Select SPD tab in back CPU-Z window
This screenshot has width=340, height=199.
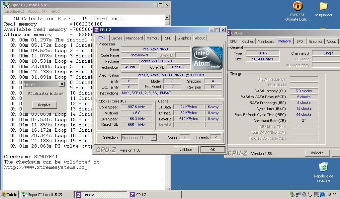pyautogui.click(x=300, y=41)
